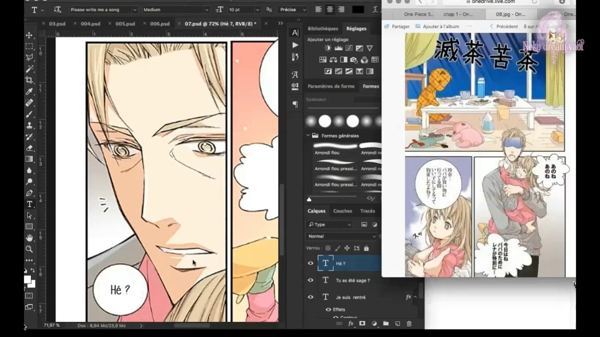Select the Clone Stamp tool
This screenshot has height=337, width=600.
click(x=29, y=125)
